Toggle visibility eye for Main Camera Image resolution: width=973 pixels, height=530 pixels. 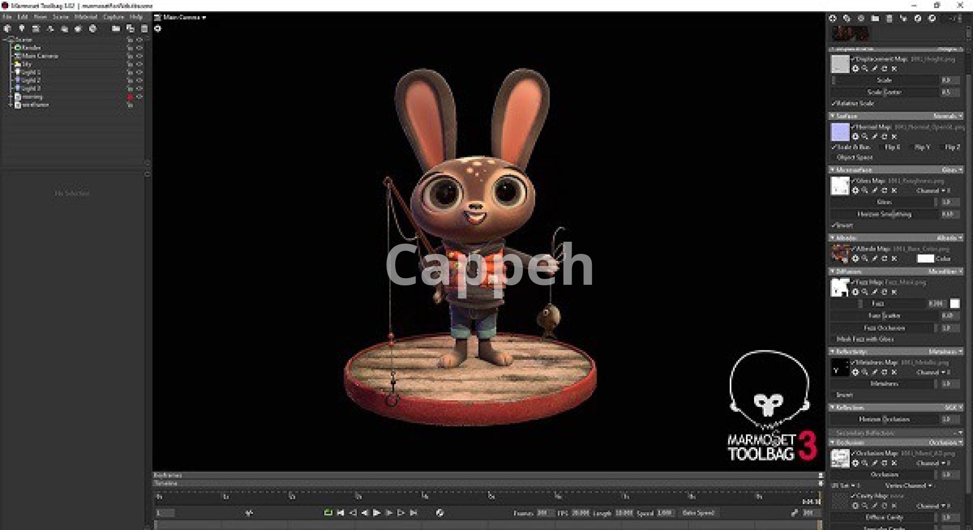139,56
